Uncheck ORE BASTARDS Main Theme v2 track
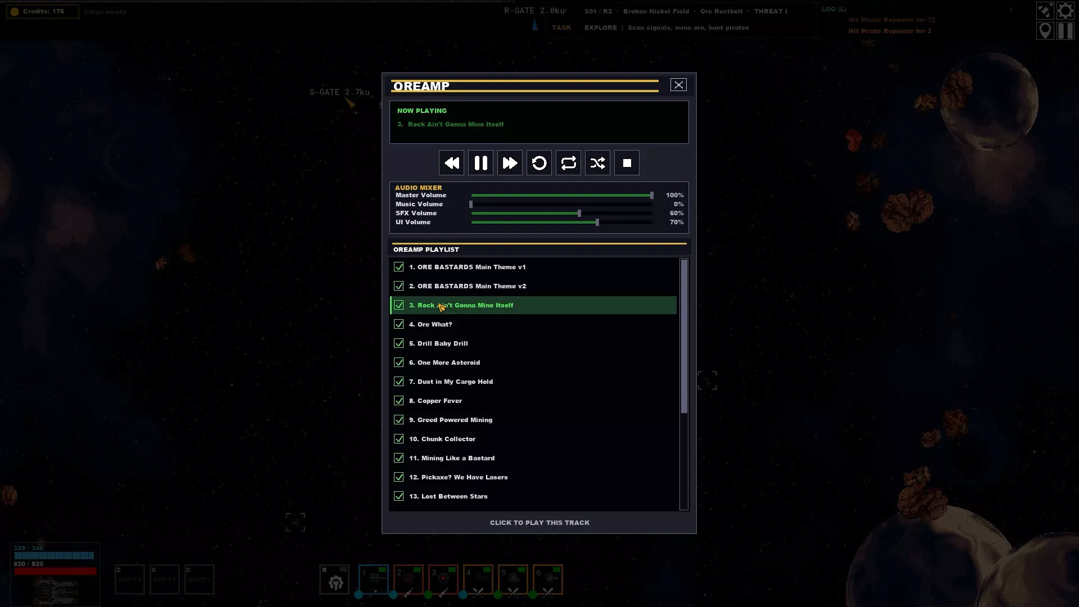 point(399,286)
